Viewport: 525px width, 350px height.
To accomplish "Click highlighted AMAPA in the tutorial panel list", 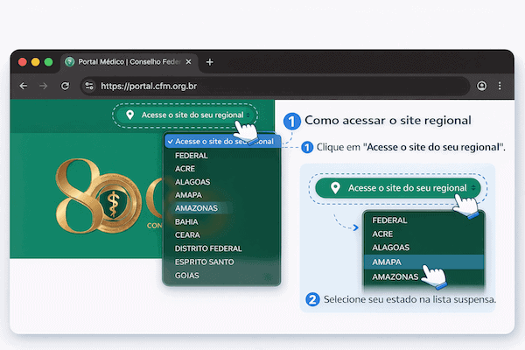I will tap(423, 262).
